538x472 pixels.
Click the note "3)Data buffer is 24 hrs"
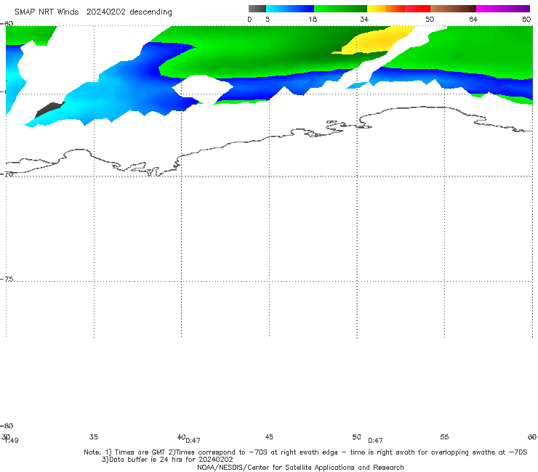click(167, 460)
